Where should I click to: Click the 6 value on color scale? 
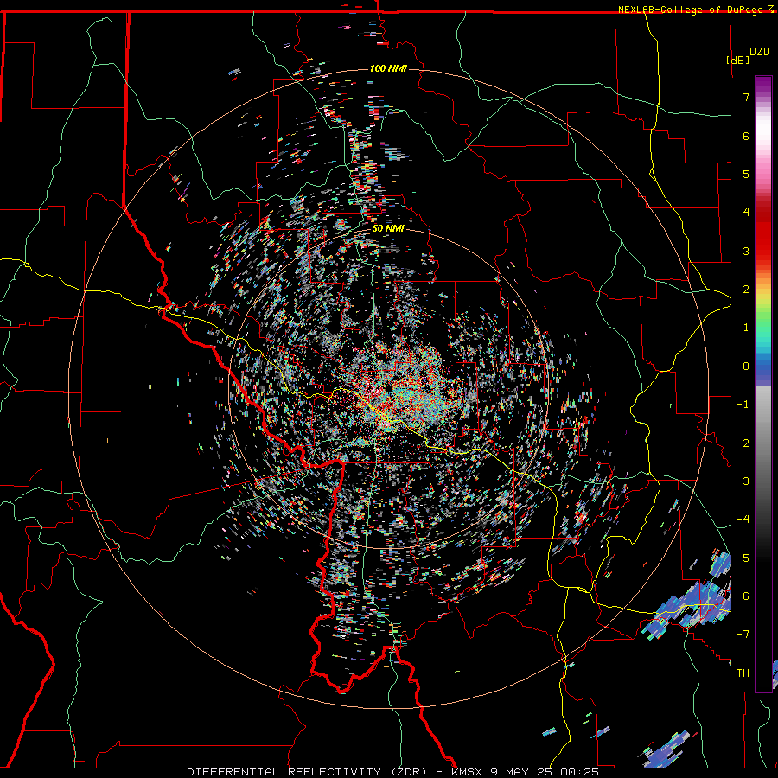tap(746, 136)
